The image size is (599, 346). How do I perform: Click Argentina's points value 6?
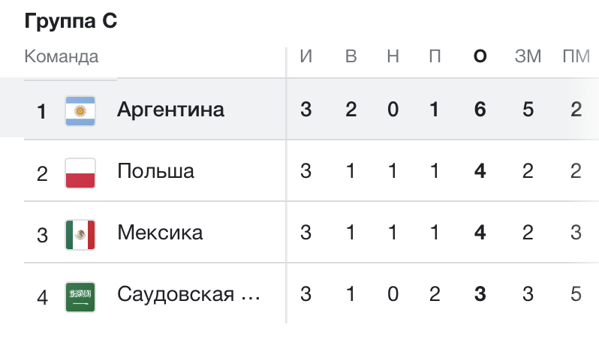pos(480,110)
